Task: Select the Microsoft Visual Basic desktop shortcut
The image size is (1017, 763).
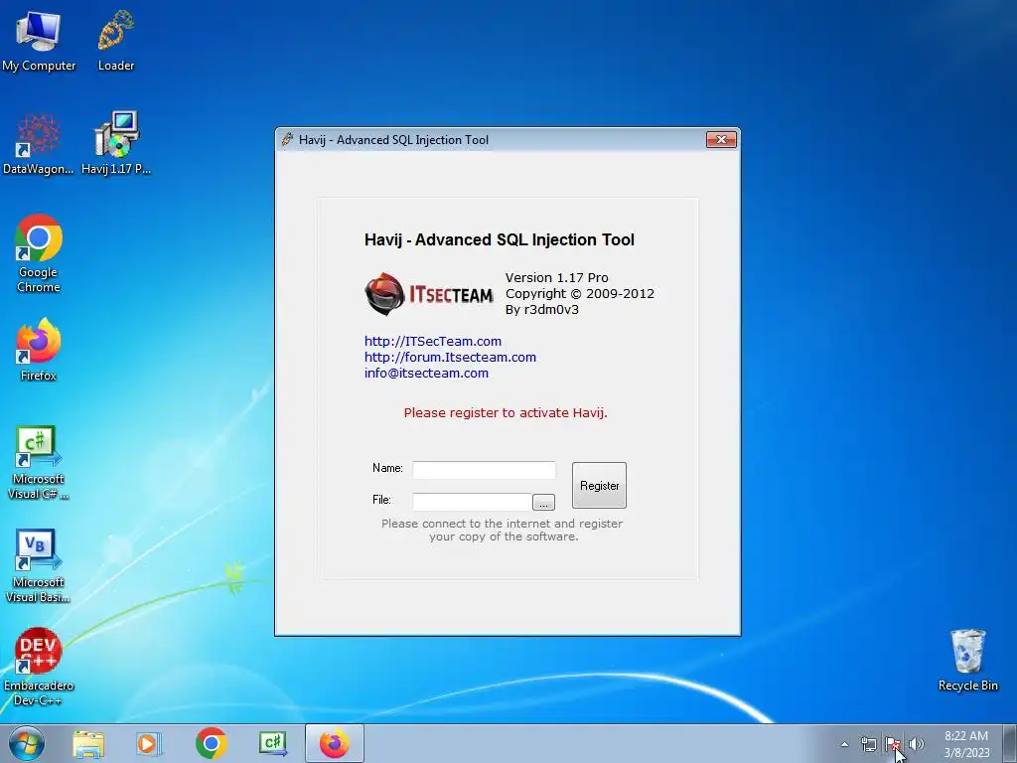Action: [x=39, y=566]
